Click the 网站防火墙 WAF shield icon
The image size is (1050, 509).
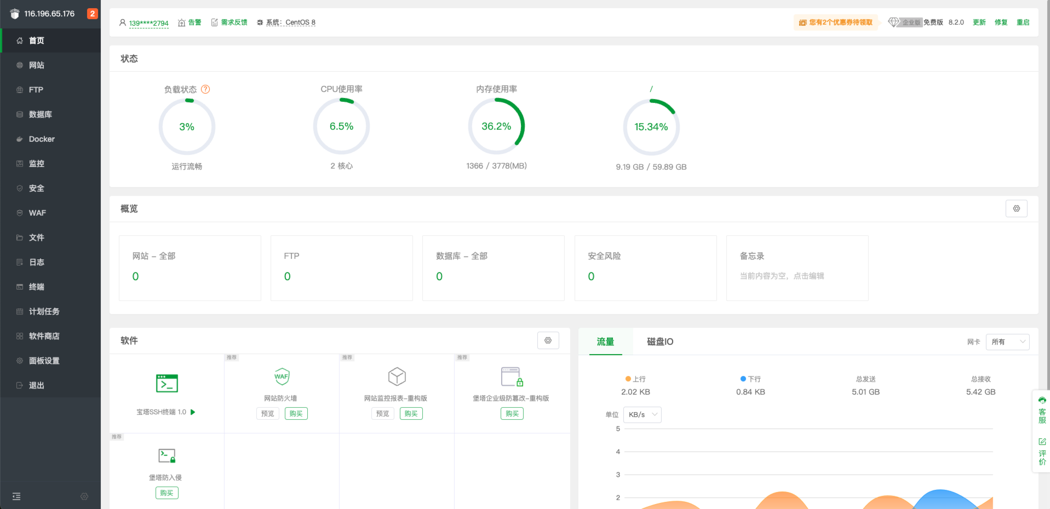click(282, 377)
